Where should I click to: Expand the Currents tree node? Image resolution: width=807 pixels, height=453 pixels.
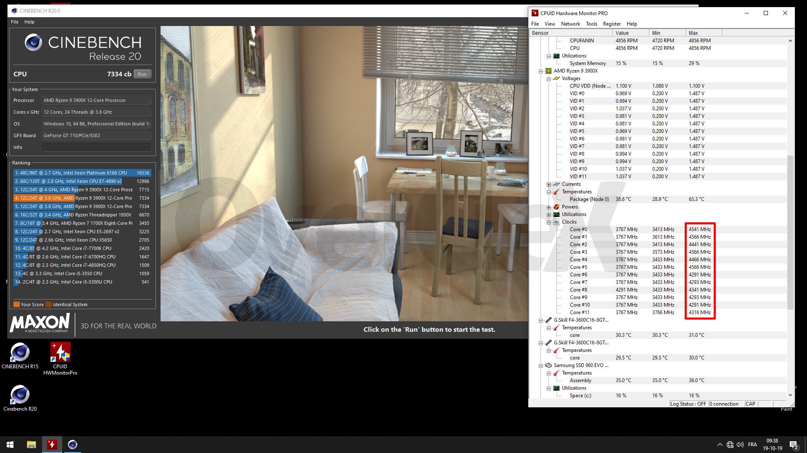click(549, 185)
